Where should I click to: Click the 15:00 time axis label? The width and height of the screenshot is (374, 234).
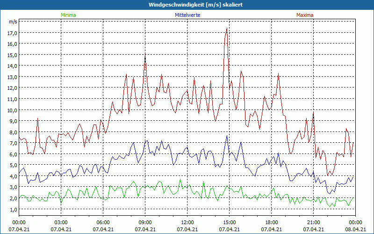click(x=230, y=223)
